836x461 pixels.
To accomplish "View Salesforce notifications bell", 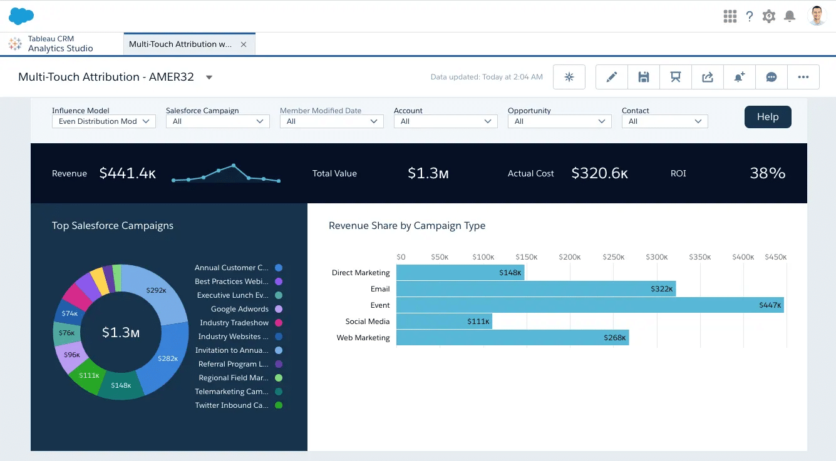I will tap(790, 16).
